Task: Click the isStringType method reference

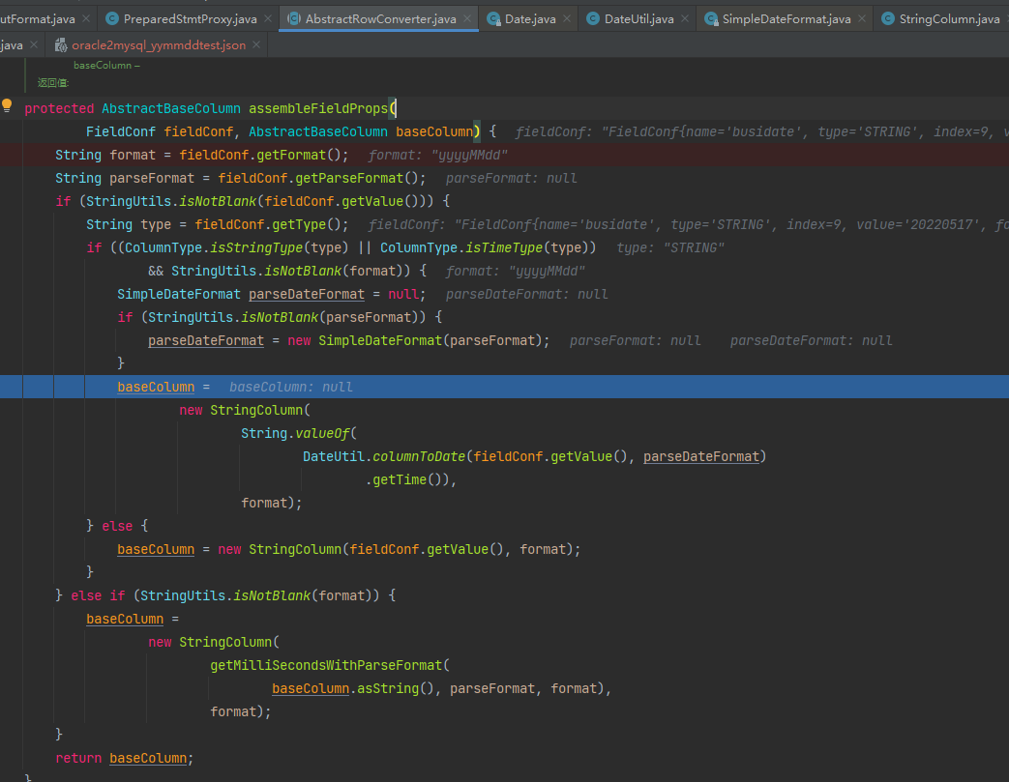Action: [256, 247]
